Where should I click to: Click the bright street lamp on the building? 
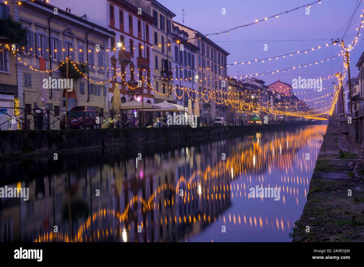(x=120, y=44)
